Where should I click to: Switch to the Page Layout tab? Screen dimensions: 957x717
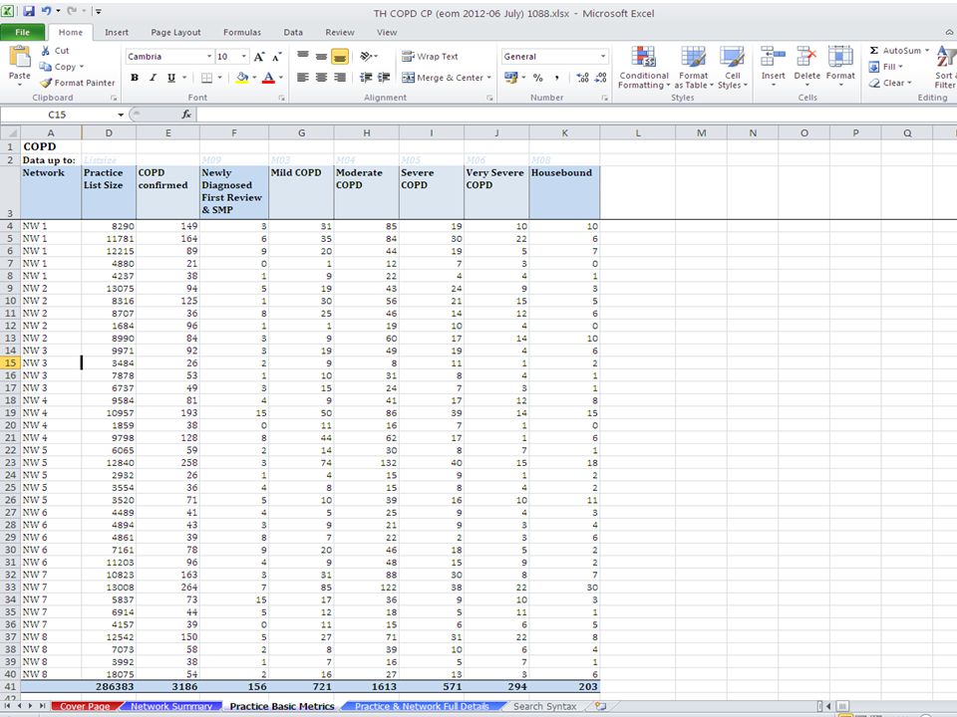pyautogui.click(x=175, y=32)
